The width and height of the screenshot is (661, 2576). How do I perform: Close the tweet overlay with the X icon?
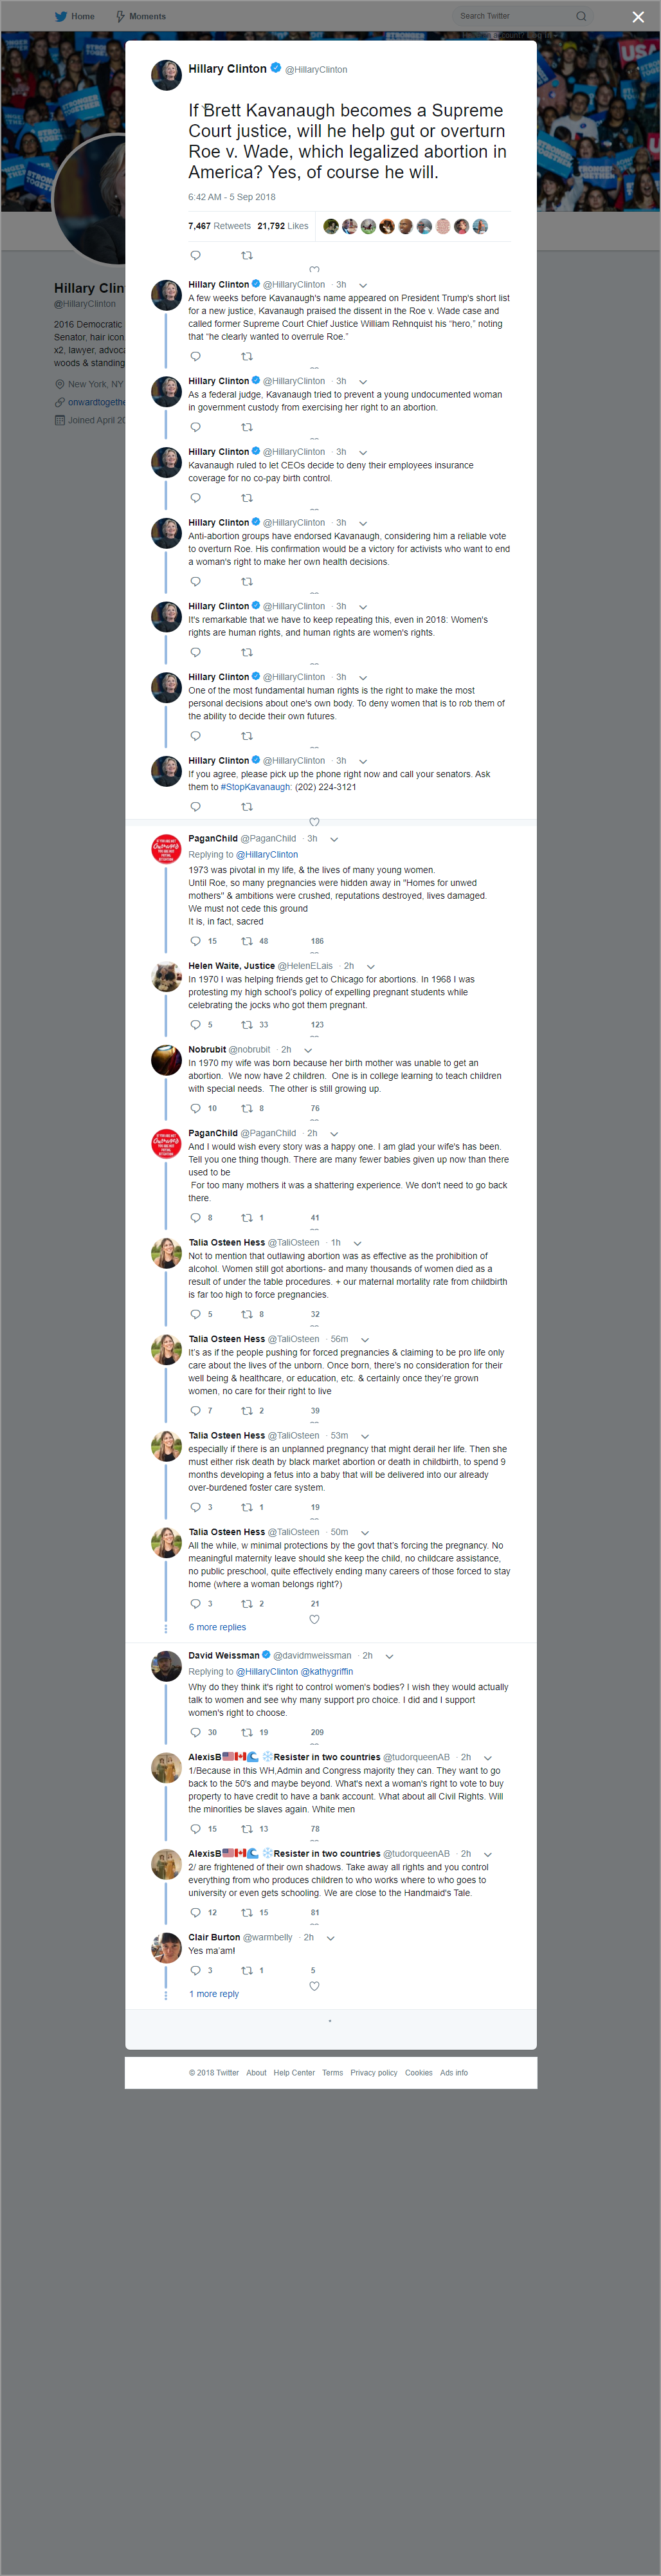pos(638,16)
